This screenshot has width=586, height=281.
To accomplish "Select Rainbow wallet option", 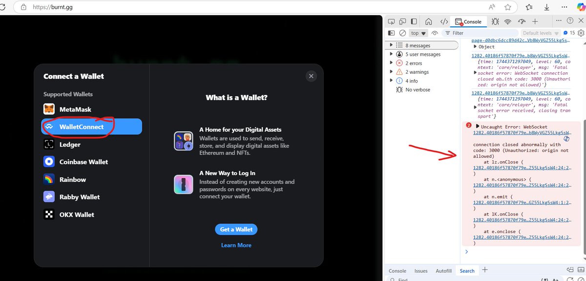I will (x=92, y=179).
